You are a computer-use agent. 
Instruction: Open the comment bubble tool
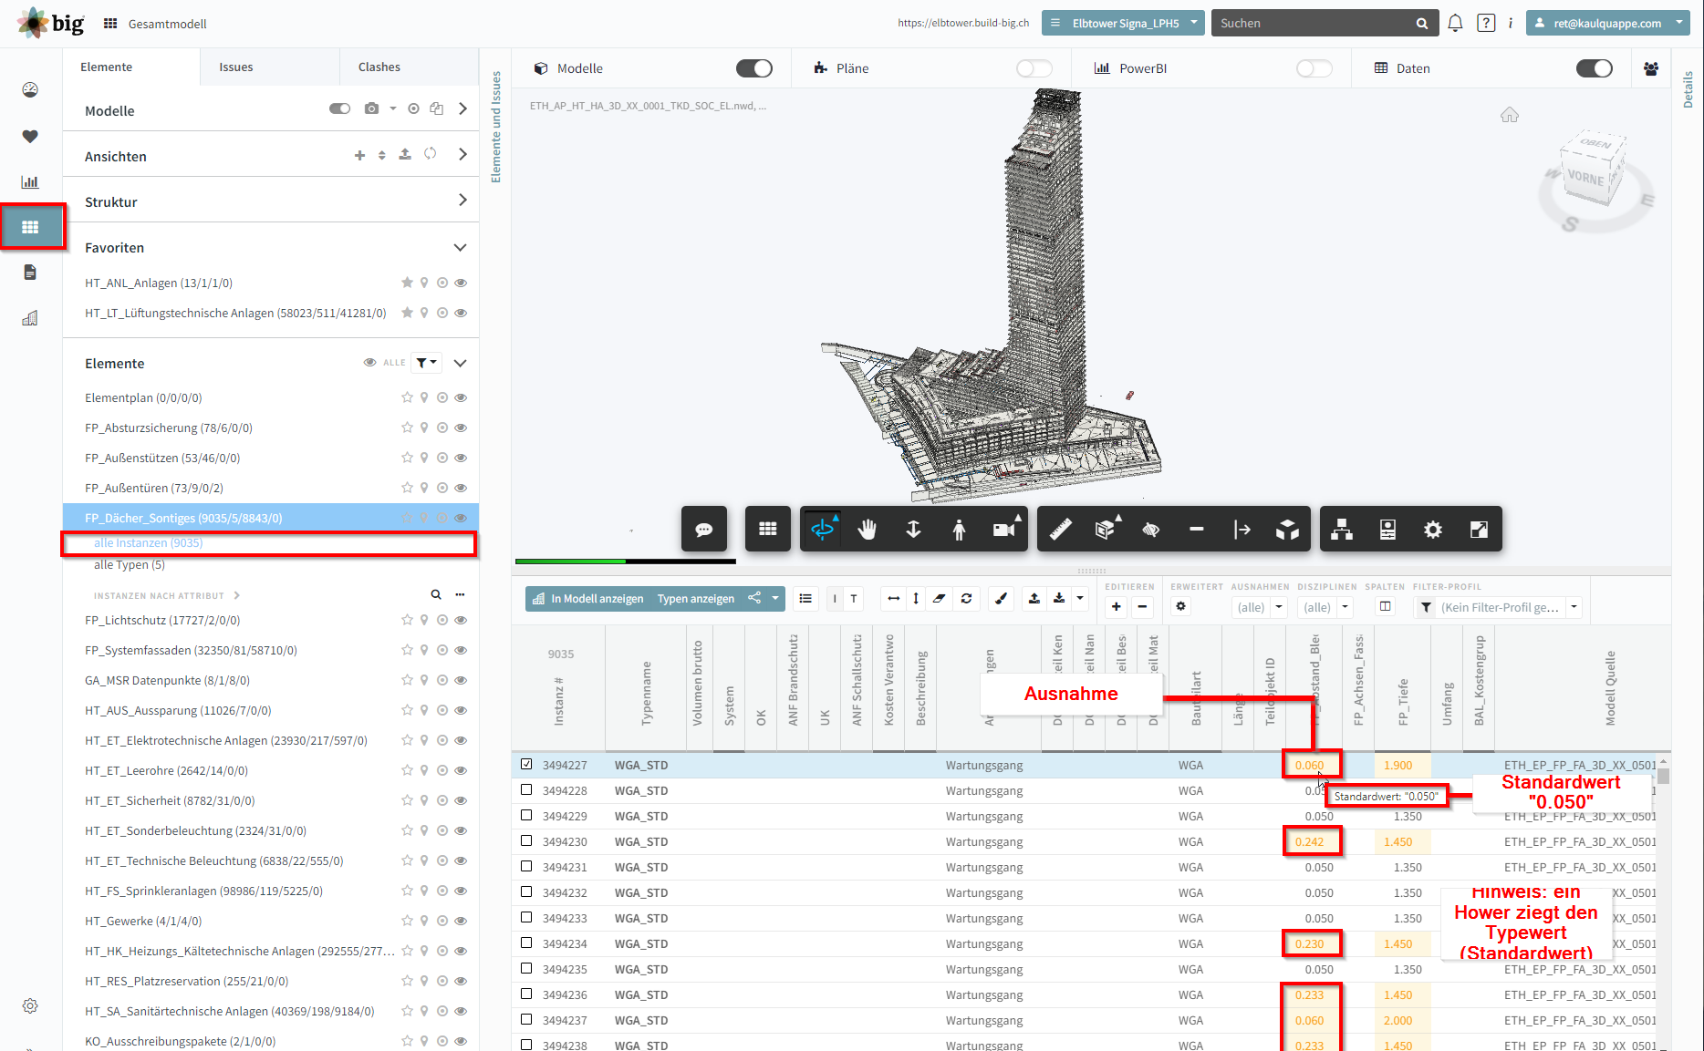pyautogui.click(x=703, y=530)
